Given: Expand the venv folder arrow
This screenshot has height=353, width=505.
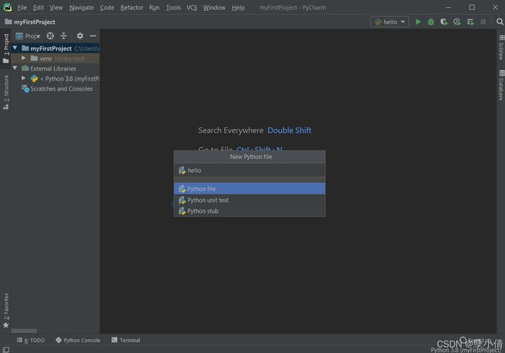Looking at the screenshot, I should click(x=23, y=58).
